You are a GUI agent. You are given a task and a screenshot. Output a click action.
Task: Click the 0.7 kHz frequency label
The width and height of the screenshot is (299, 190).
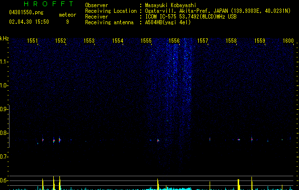(4, 157)
